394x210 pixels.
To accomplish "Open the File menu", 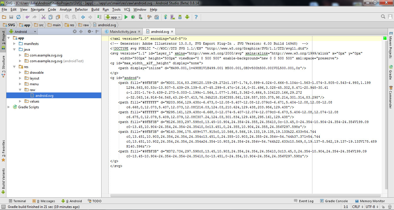I will tap(4, 10).
